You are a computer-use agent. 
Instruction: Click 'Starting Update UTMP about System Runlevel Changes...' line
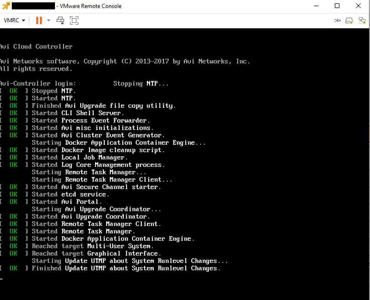pos(130,261)
